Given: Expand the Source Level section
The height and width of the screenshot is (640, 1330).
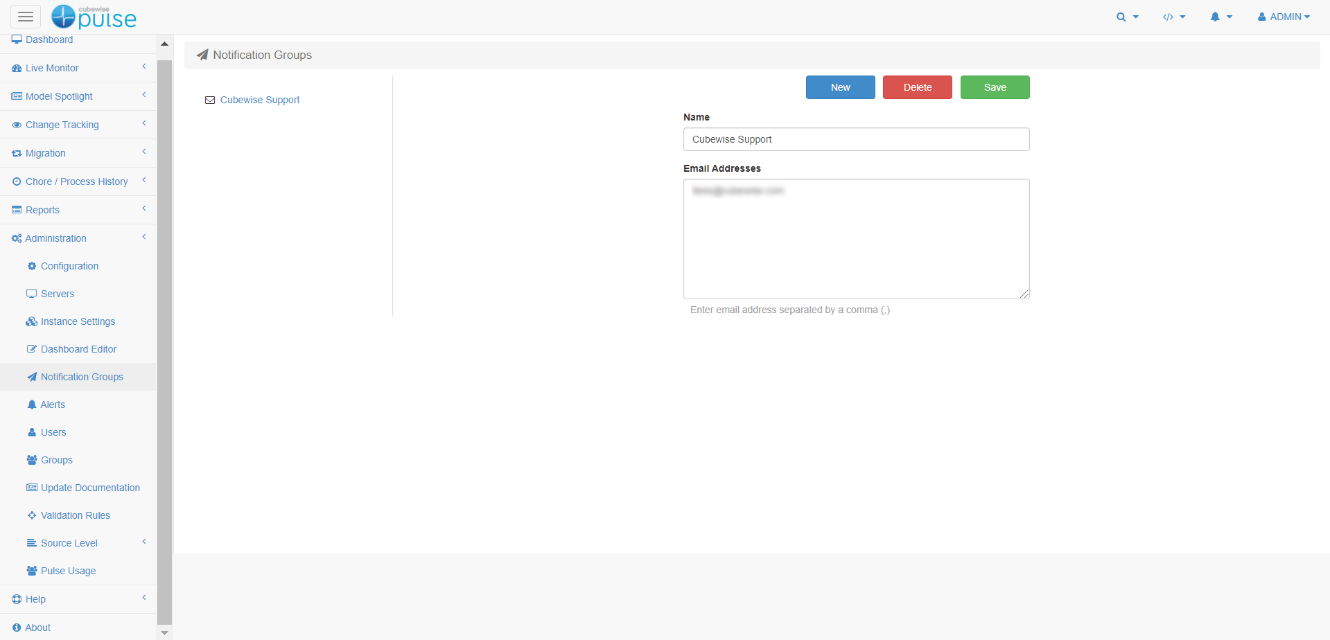Looking at the screenshot, I should pyautogui.click(x=68, y=543).
